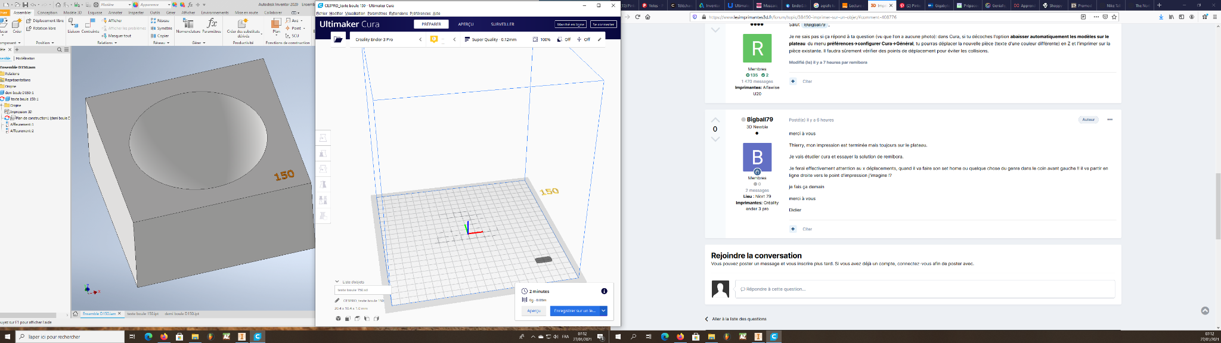Downvote arrow on Bigball79 post
Screen dimensions: 1221x343
[715, 139]
